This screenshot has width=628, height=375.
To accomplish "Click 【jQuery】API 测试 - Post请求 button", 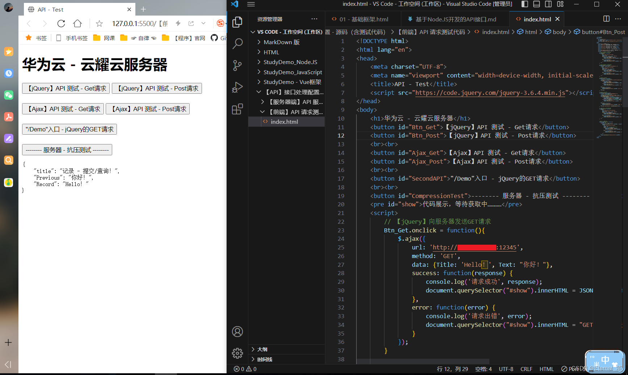I will click(157, 88).
